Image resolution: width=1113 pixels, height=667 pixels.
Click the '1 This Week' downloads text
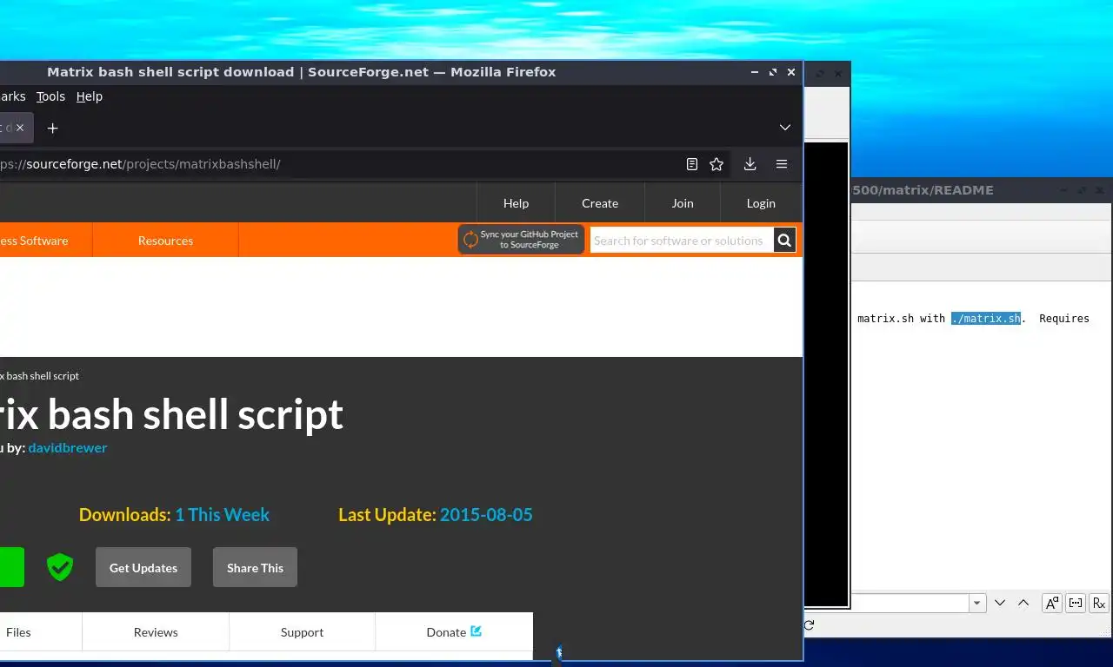pyautogui.click(x=222, y=514)
